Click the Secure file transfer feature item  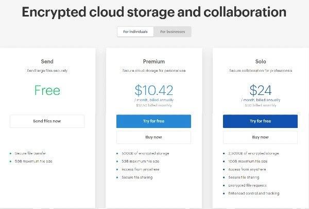pos(30,153)
